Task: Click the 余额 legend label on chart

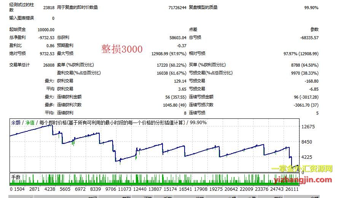Action: (x=16, y=123)
